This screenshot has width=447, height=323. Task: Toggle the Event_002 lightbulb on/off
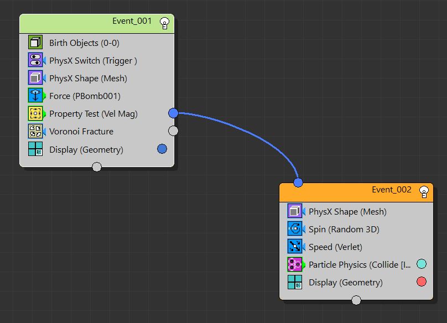coord(424,191)
